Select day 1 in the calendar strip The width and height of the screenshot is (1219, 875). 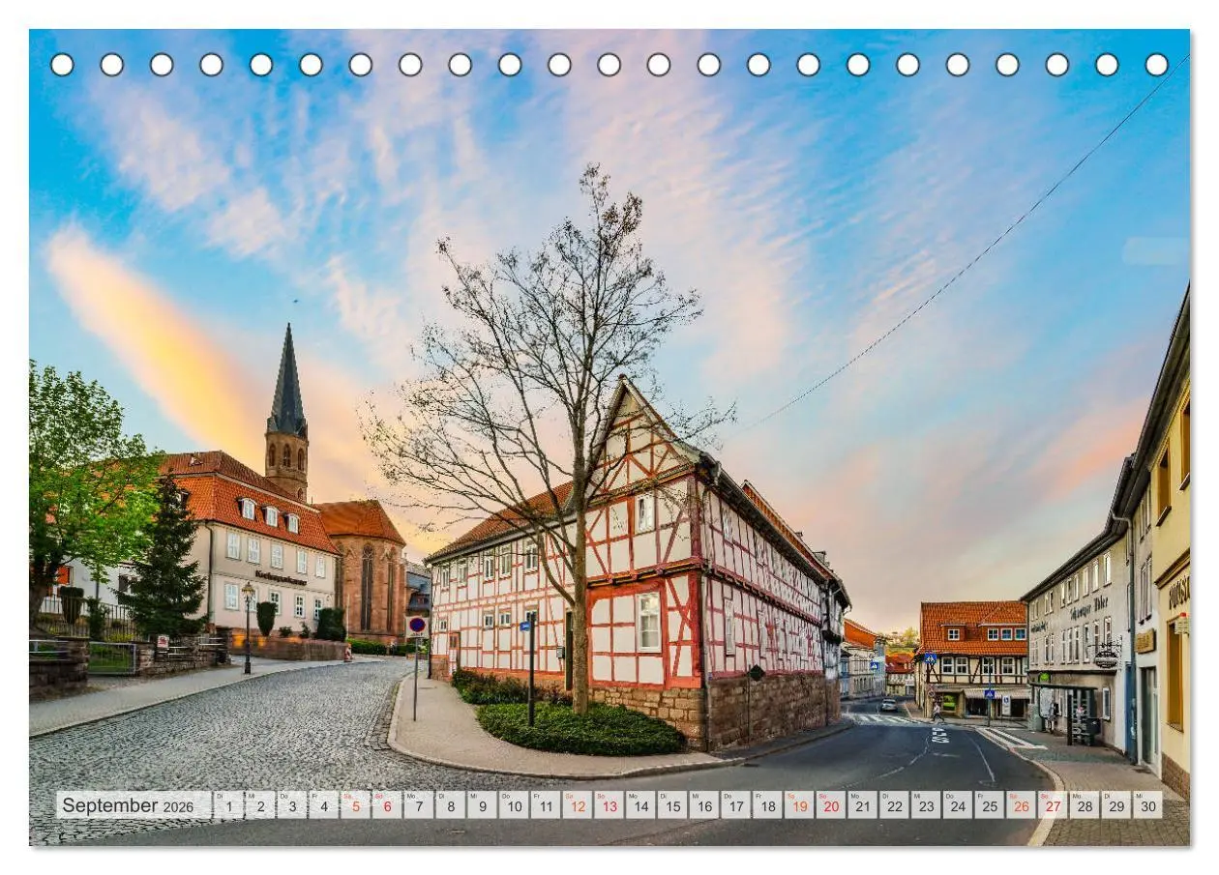coord(228,805)
